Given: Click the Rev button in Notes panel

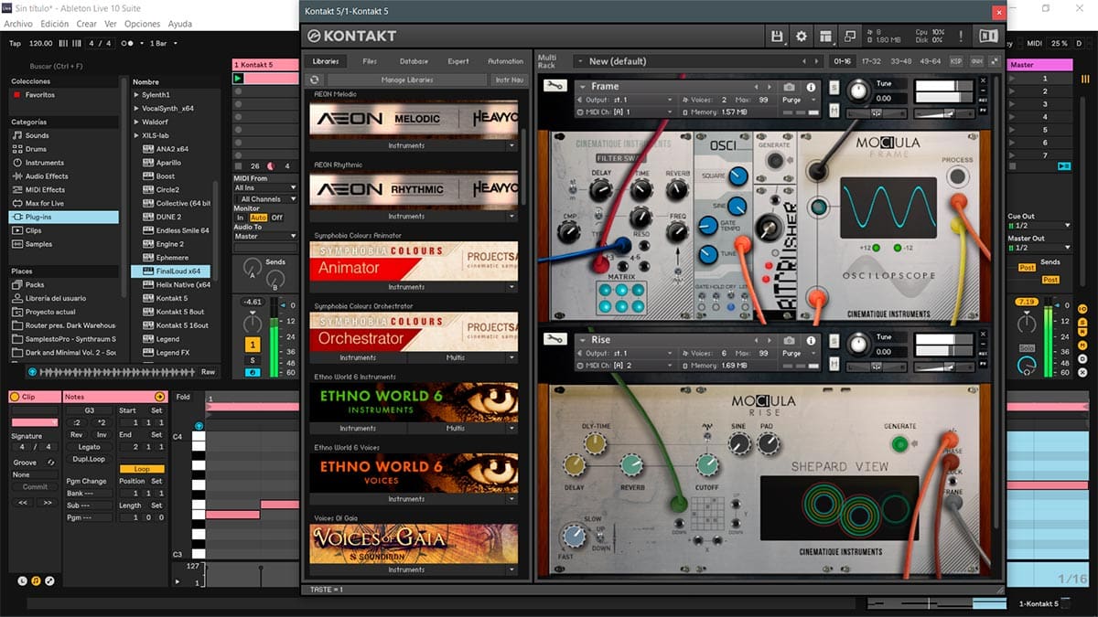Looking at the screenshot, I should [77, 435].
